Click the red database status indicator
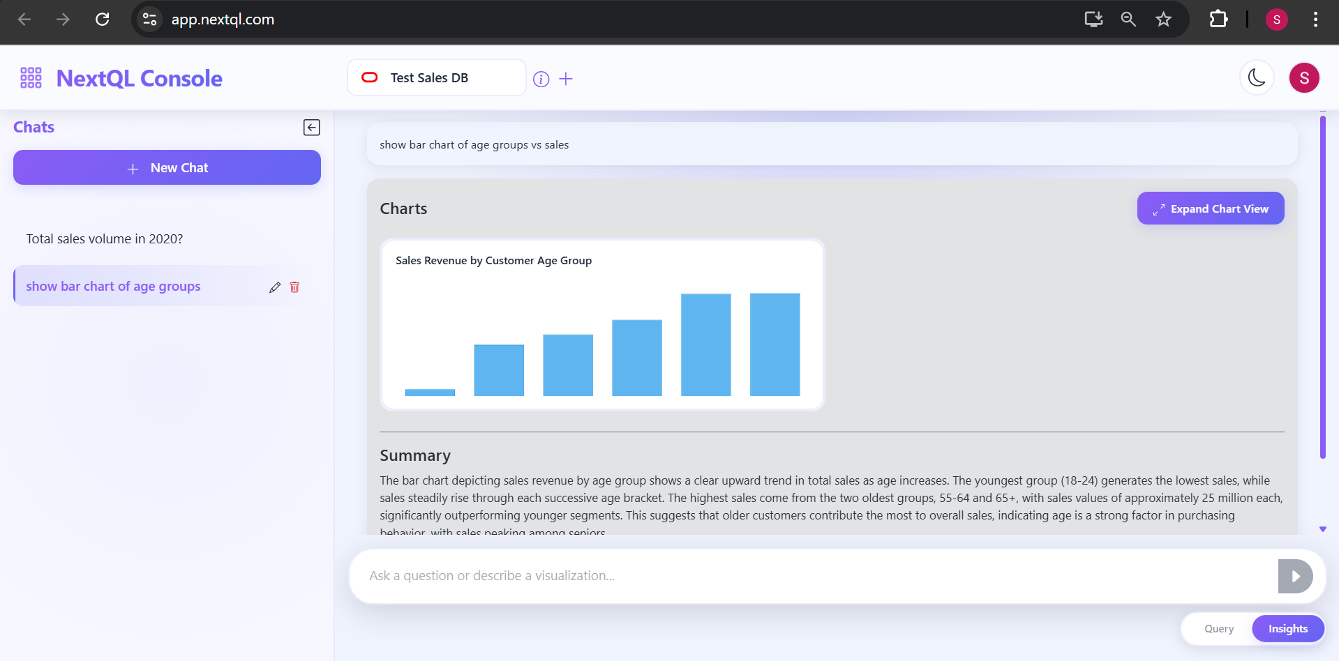Image resolution: width=1339 pixels, height=661 pixels. (x=369, y=77)
